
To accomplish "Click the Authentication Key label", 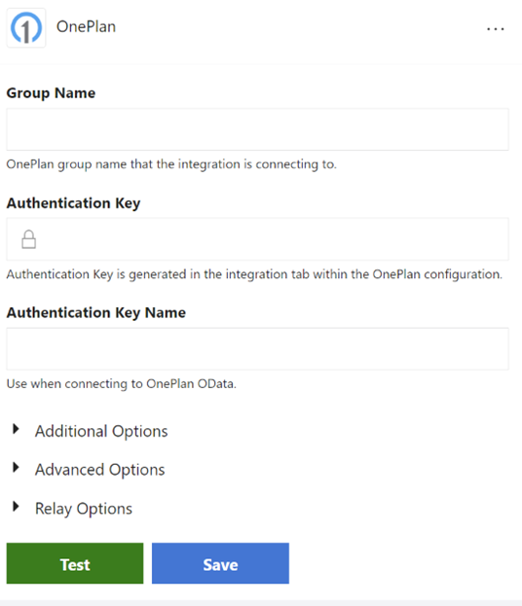I will (73, 203).
